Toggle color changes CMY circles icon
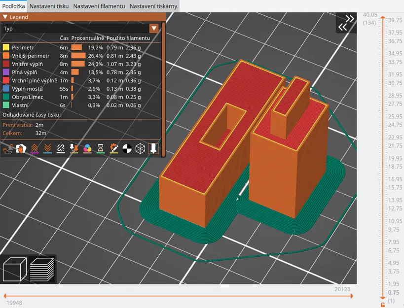 click(87, 149)
